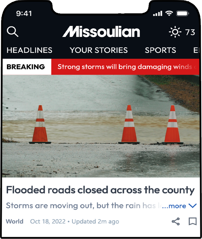Image resolution: width=202 pixels, height=239 pixels.
Task: Open the search magnifier icon
Action: click(13, 32)
